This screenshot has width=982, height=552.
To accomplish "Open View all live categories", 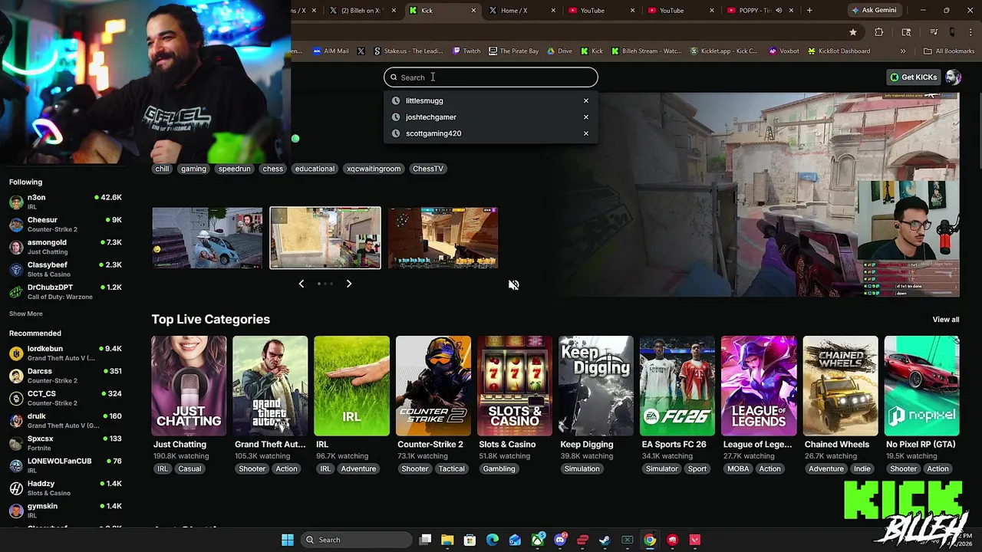I will coord(945,320).
